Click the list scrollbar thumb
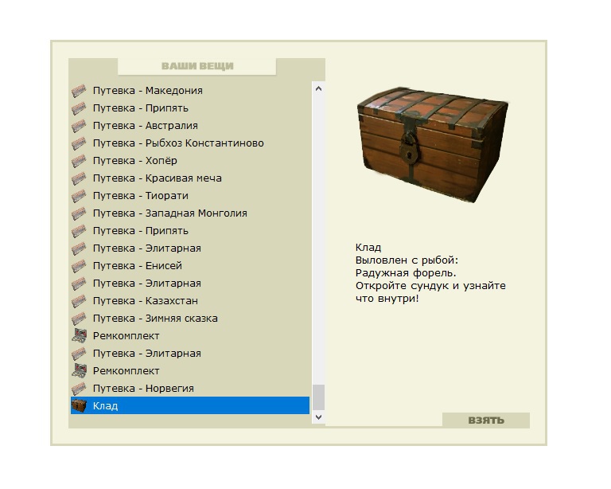Image resolution: width=611 pixels, height=489 pixels. tap(318, 397)
